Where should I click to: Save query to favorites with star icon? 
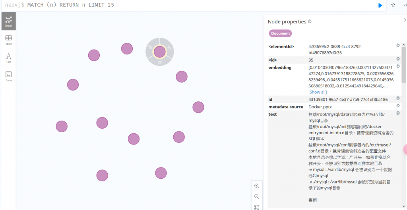(x=393, y=5)
